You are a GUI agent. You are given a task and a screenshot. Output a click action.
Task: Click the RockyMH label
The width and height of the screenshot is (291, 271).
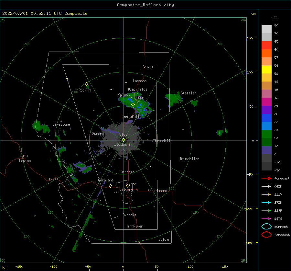[x=85, y=90]
